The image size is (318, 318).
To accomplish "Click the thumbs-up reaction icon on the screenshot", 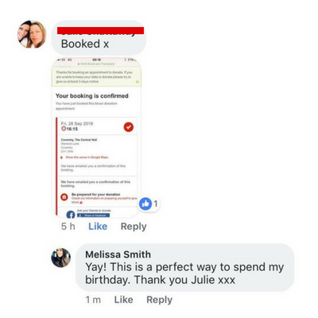I will [x=145, y=204].
